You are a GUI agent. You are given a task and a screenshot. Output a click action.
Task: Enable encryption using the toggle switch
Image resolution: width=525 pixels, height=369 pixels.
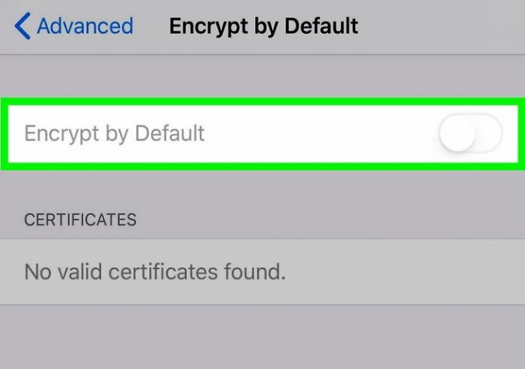point(470,135)
